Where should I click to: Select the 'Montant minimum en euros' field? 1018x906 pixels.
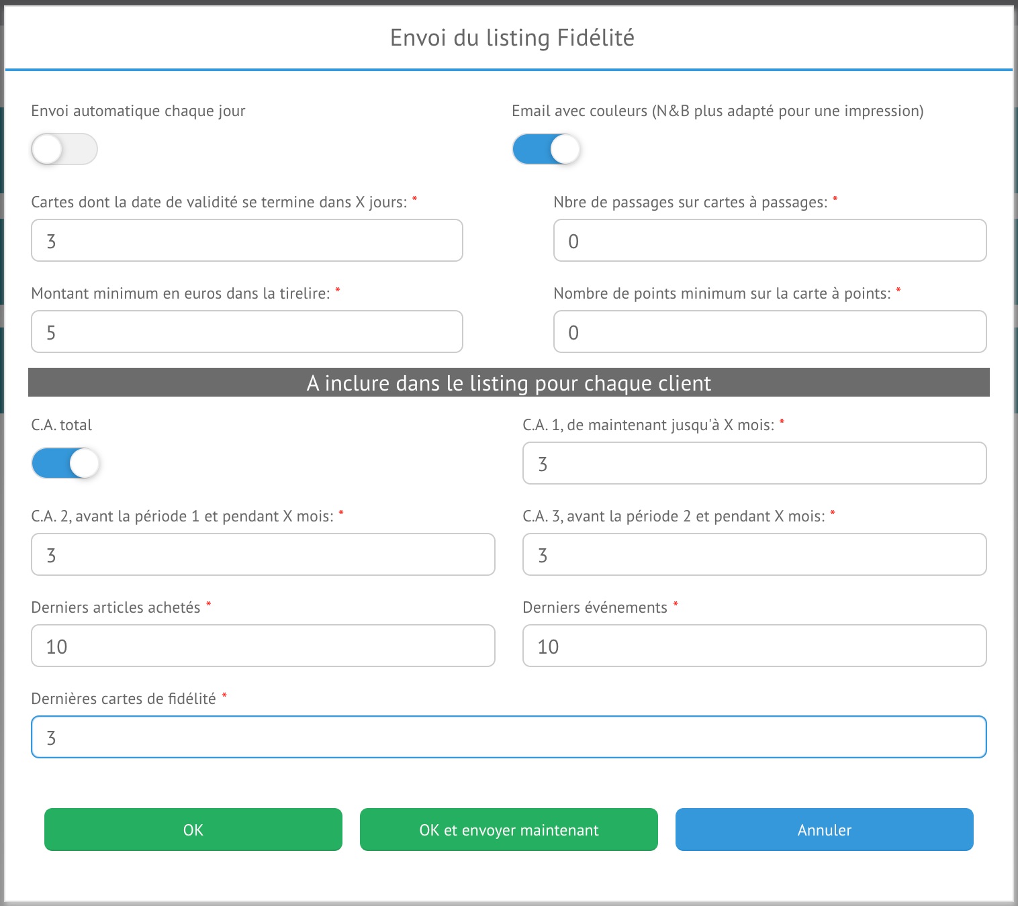pyautogui.click(x=247, y=332)
